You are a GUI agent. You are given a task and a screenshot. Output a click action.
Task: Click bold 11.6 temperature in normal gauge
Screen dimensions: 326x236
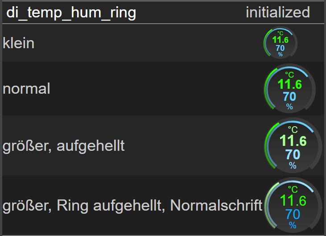(289, 84)
